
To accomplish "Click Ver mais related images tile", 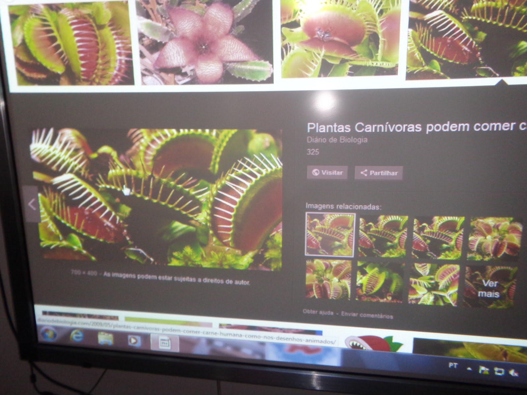I will 489,287.
